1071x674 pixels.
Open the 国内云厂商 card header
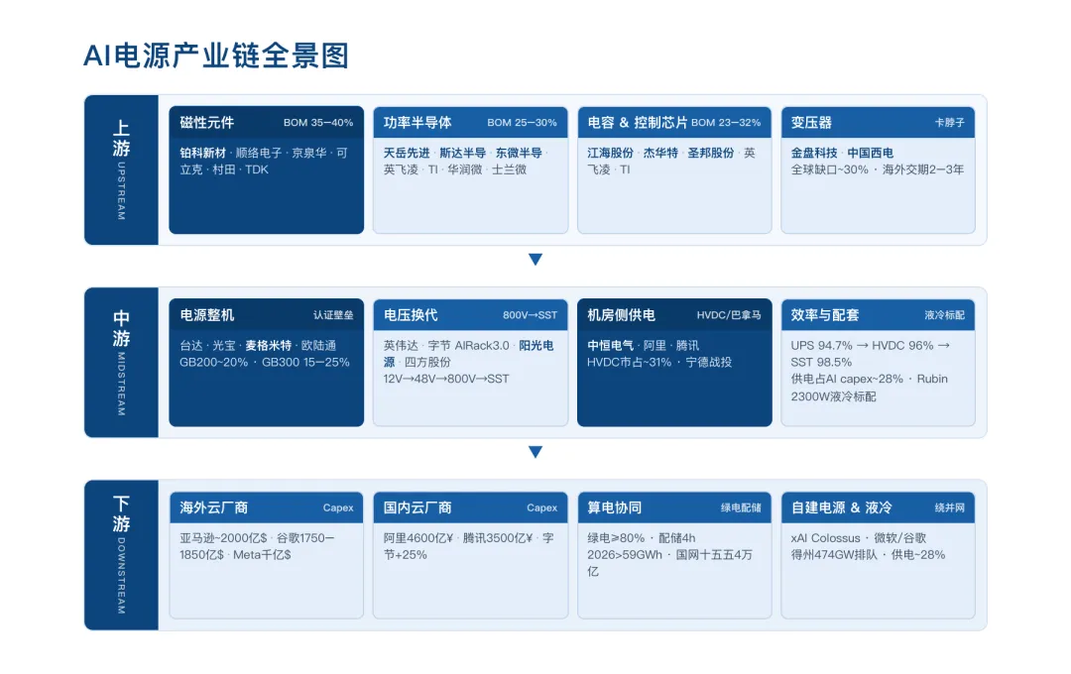click(470, 507)
